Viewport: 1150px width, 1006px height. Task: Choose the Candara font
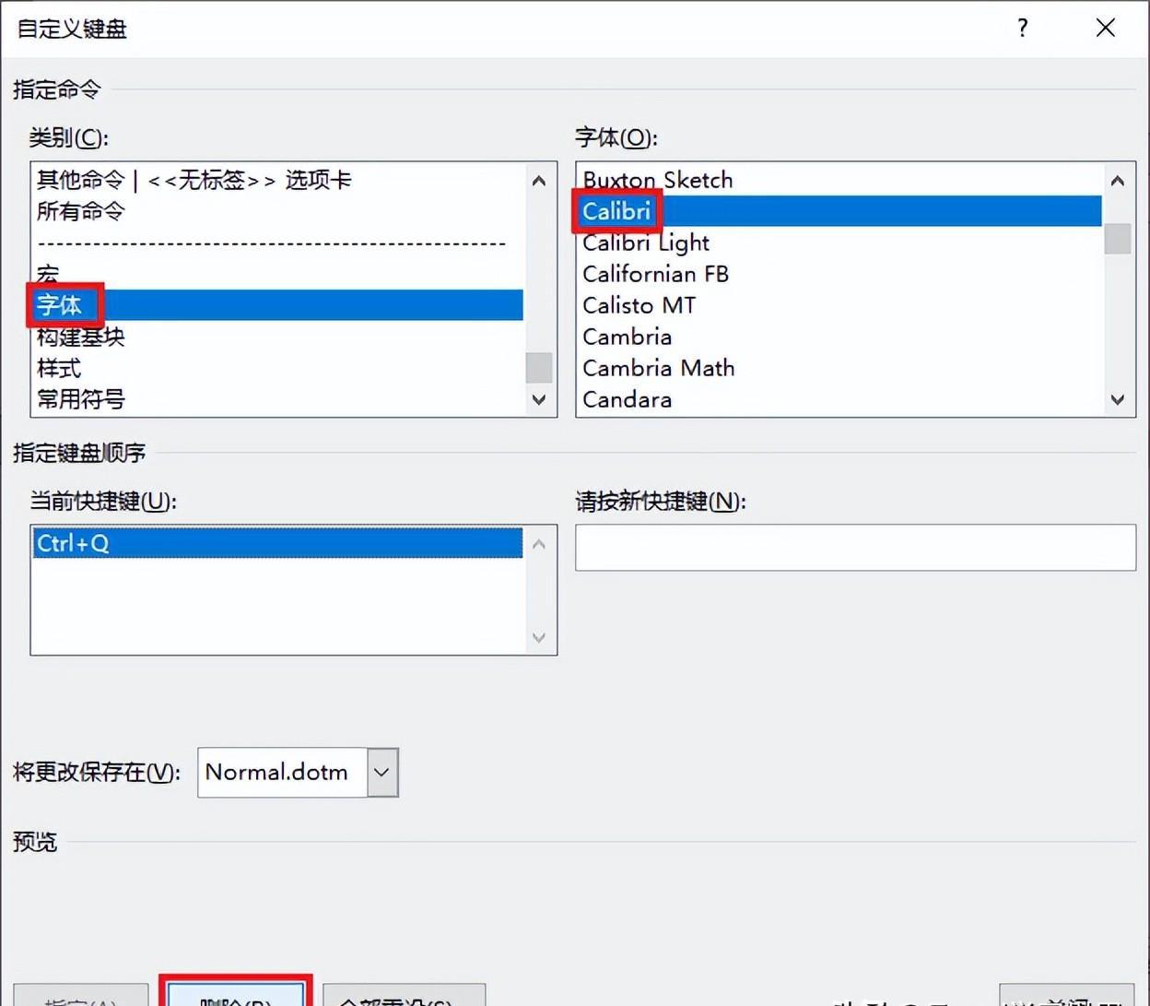pyautogui.click(x=839, y=399)
